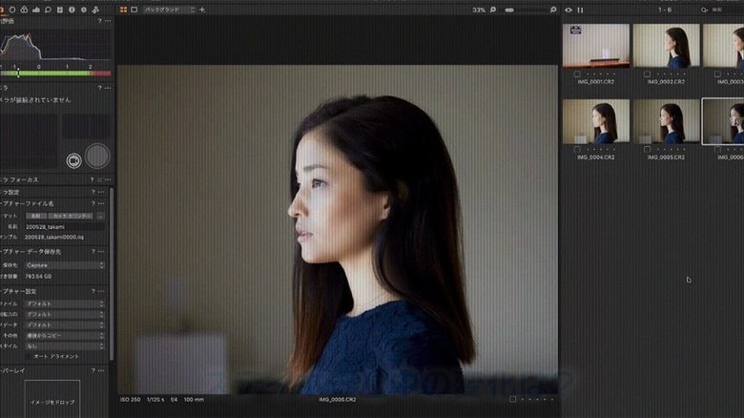Start live view with camera icon button

73,160
